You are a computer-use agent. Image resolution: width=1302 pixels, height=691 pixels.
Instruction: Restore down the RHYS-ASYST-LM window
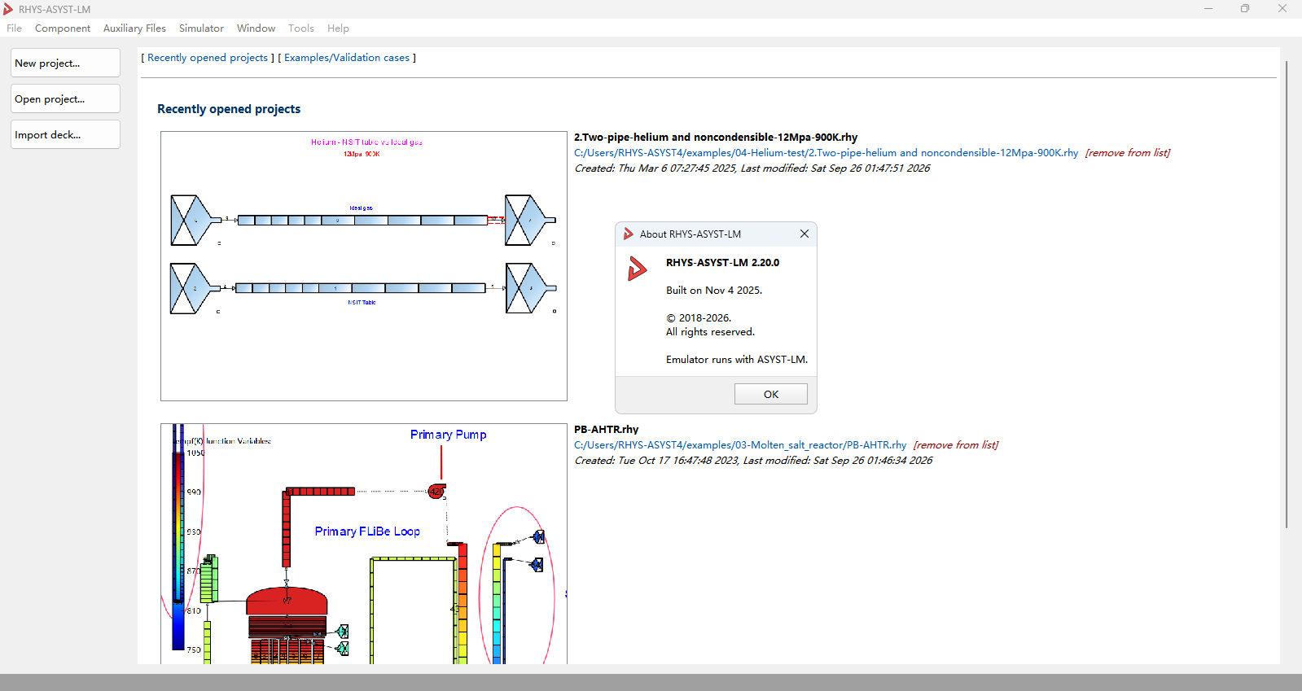(x=1245, y=9)
